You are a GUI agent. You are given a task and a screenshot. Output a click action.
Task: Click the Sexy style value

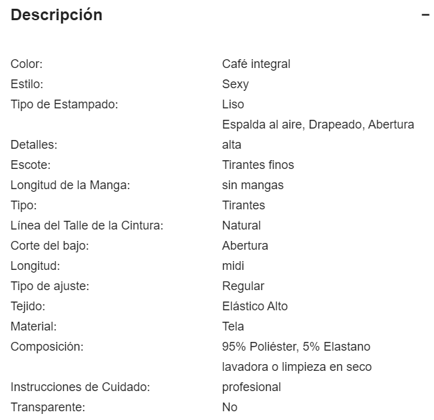(235, 84)
